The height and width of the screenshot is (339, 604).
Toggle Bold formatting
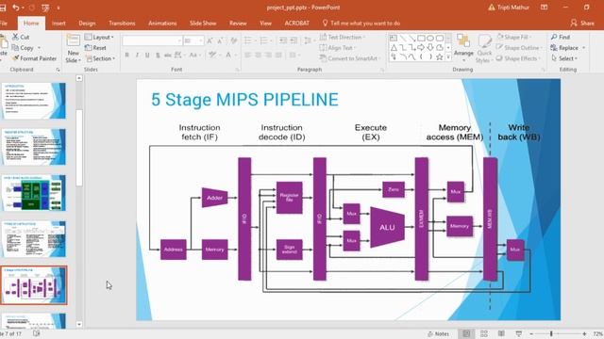126,55
